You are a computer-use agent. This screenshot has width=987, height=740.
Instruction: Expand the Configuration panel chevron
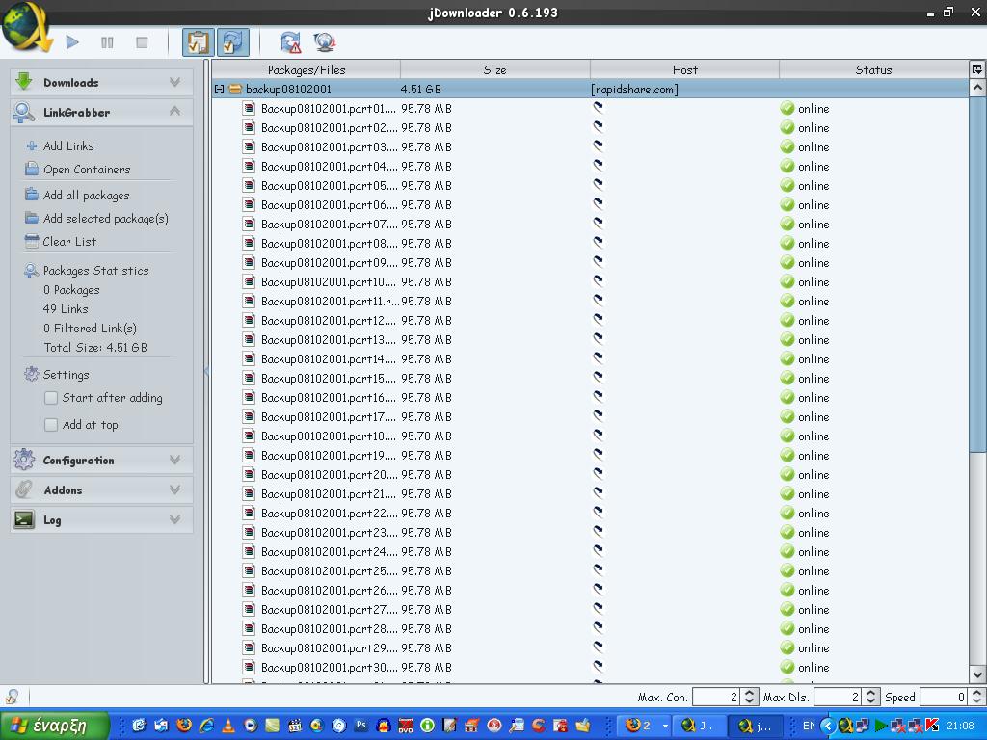pyautogui.click(x=175, y=460)
